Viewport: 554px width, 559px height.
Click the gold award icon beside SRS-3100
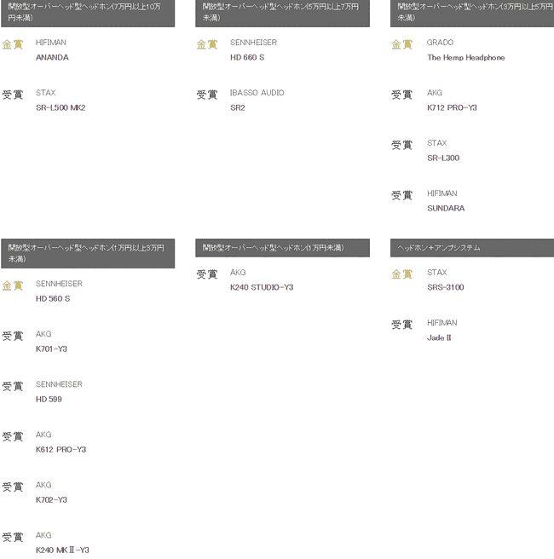coord(402,274)
